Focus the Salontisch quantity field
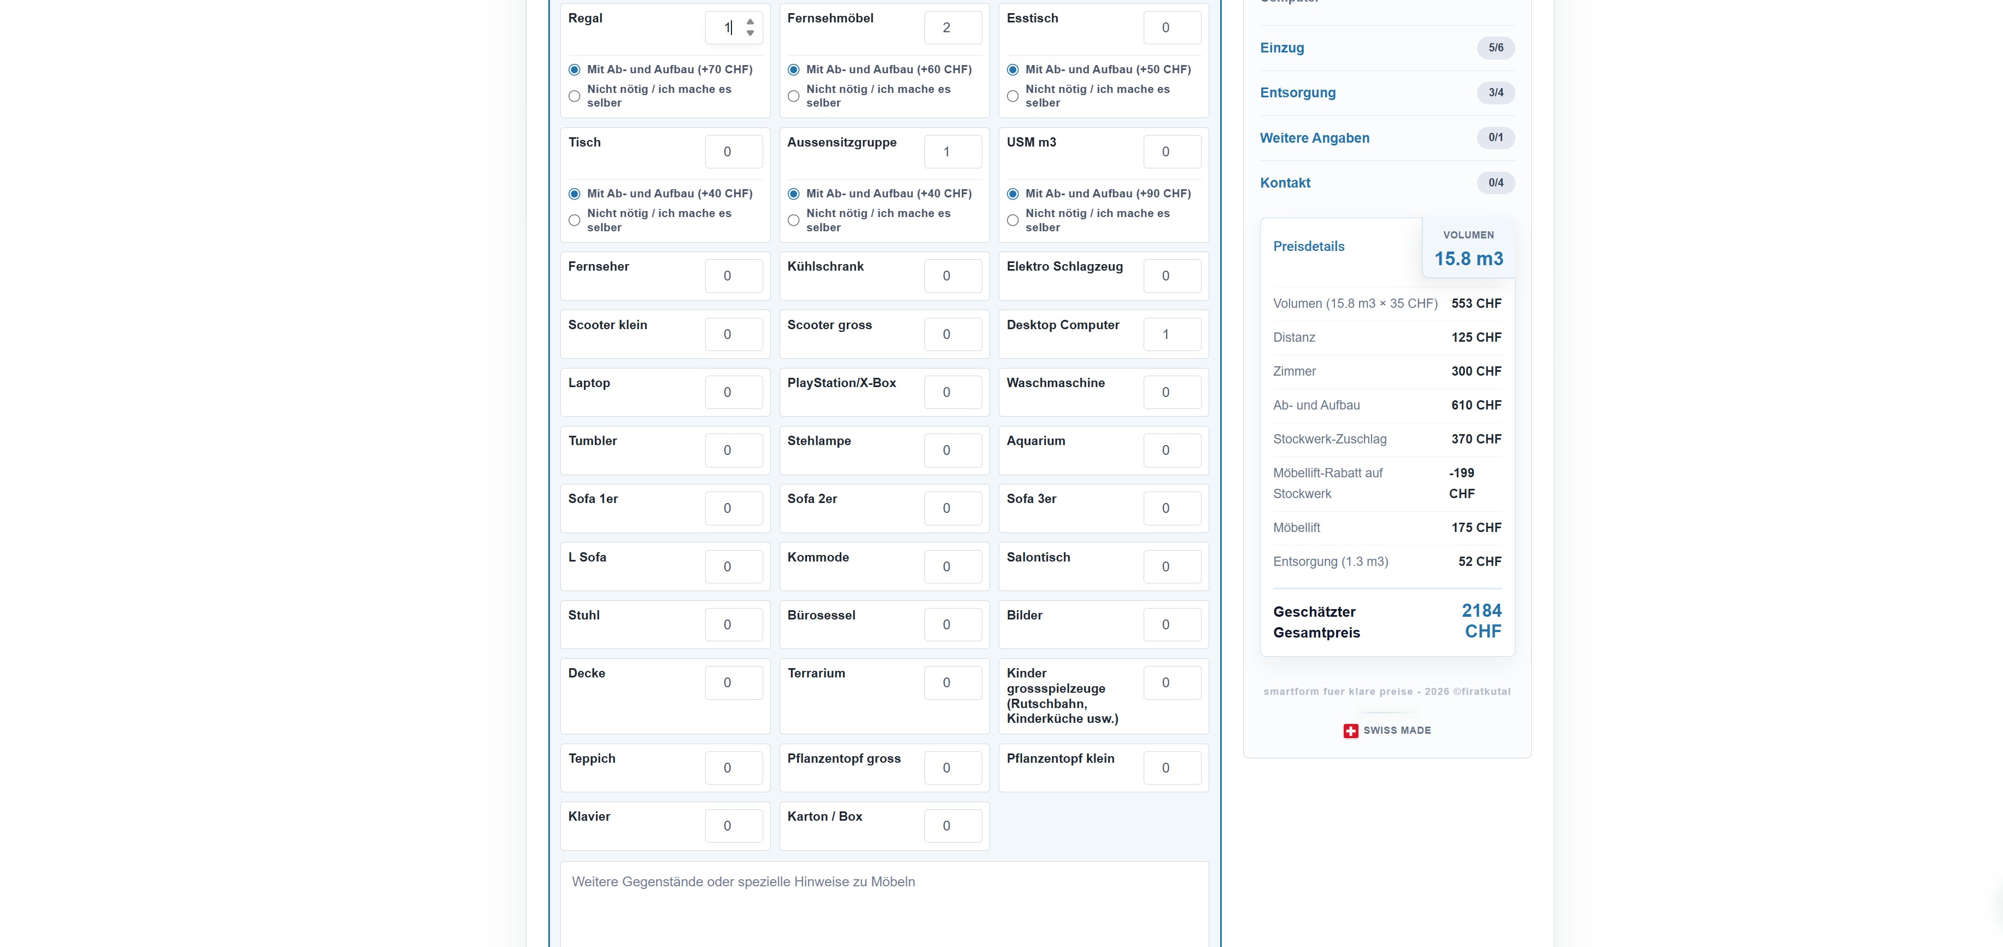This screenshot has width=2003, height=947. coord(1172,567)
